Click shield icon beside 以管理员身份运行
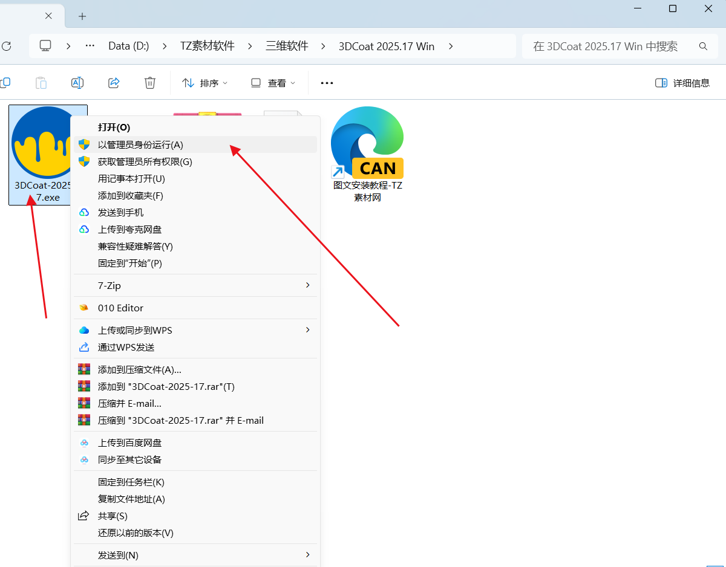The height and width of the screenshot is (567, 726). (x=85, y=144)
